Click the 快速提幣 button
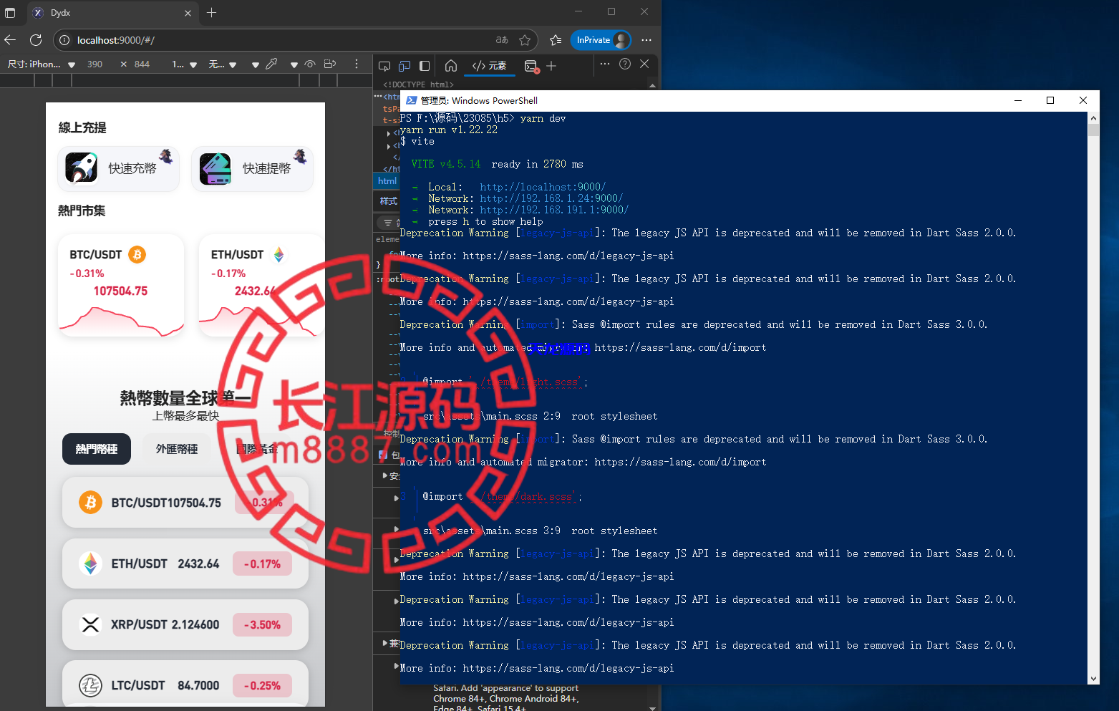 (x=253, y=168)
